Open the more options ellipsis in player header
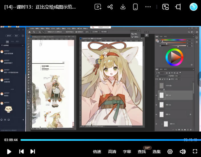This screenshot has width=201, height=157. (148, 7)
